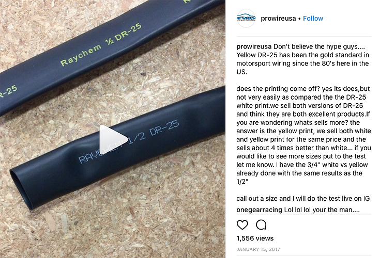
Task: Click the partial "R-25" yellow print at left
Action: point(9,92)
